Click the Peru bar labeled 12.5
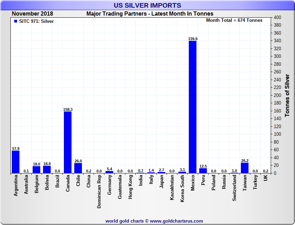The height and width of the screenshot is (225, 295). point(203,171)
